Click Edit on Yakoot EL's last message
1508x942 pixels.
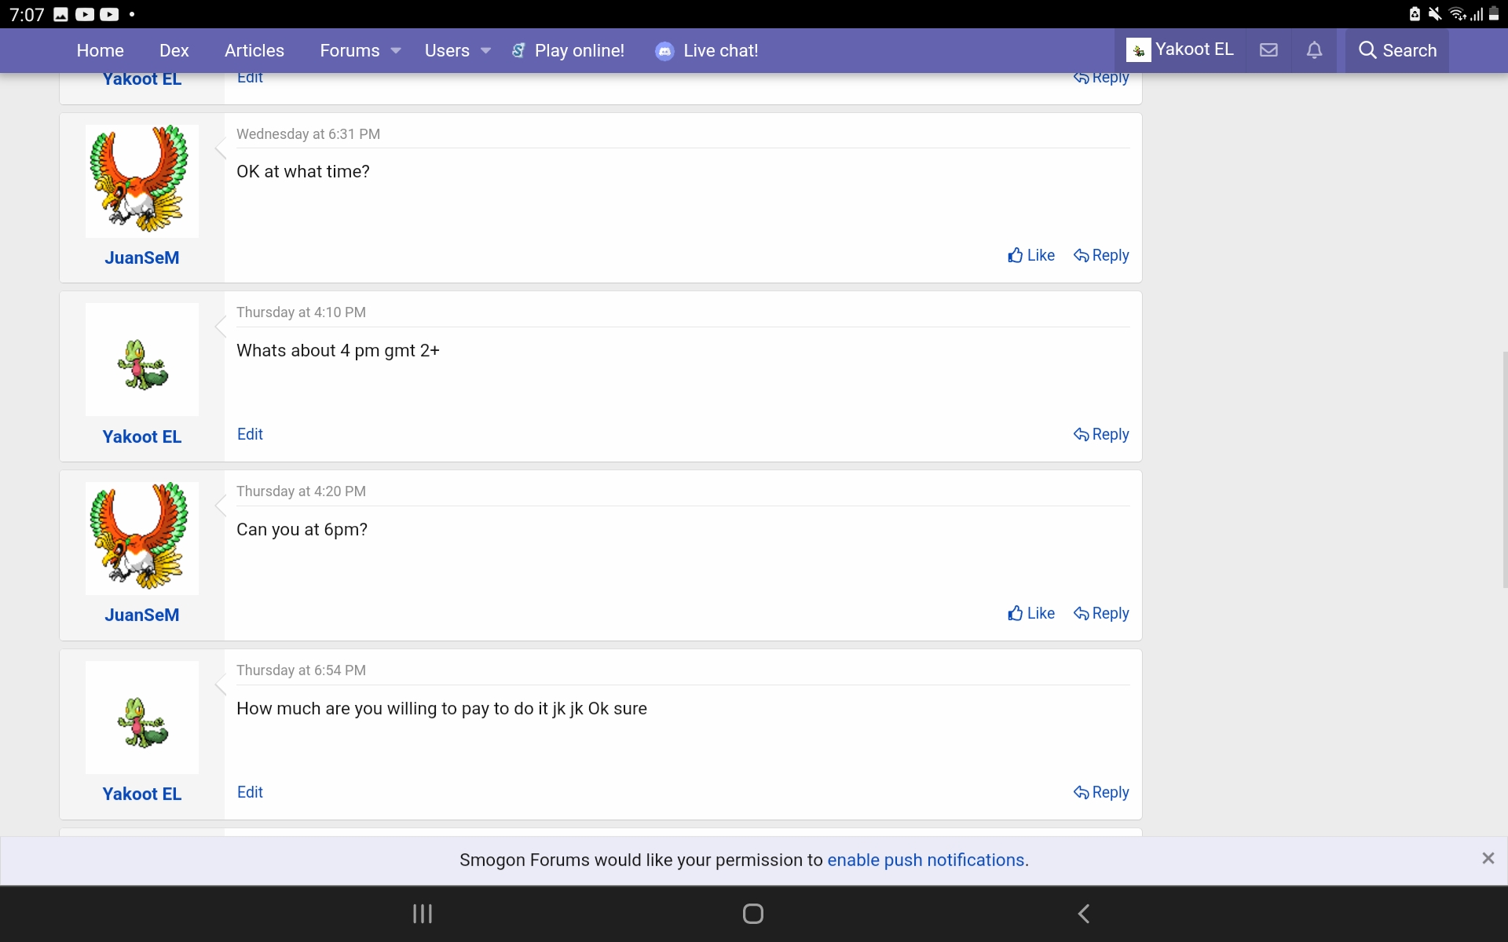tap(250, 792)
